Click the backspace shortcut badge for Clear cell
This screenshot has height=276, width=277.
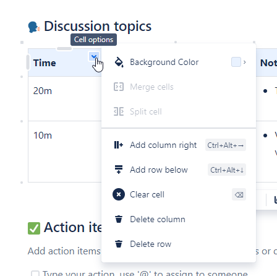pyautogui.click(x=239, y=194)
